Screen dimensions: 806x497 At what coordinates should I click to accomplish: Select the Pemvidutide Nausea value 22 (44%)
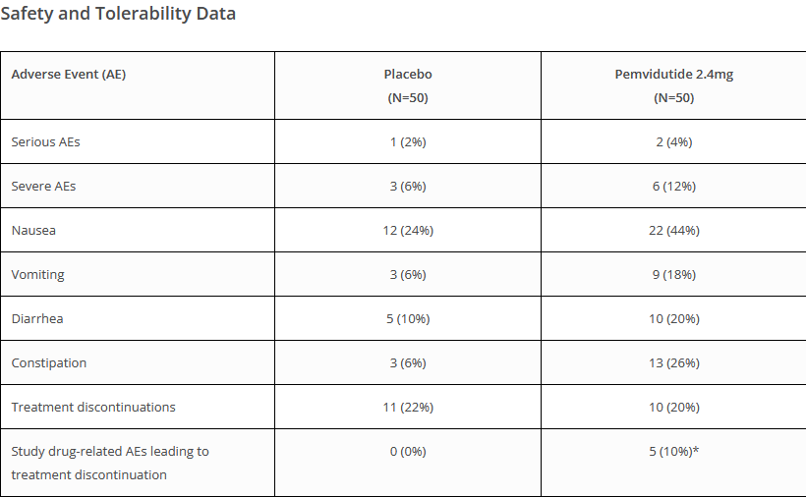click(x=674, y=231)
